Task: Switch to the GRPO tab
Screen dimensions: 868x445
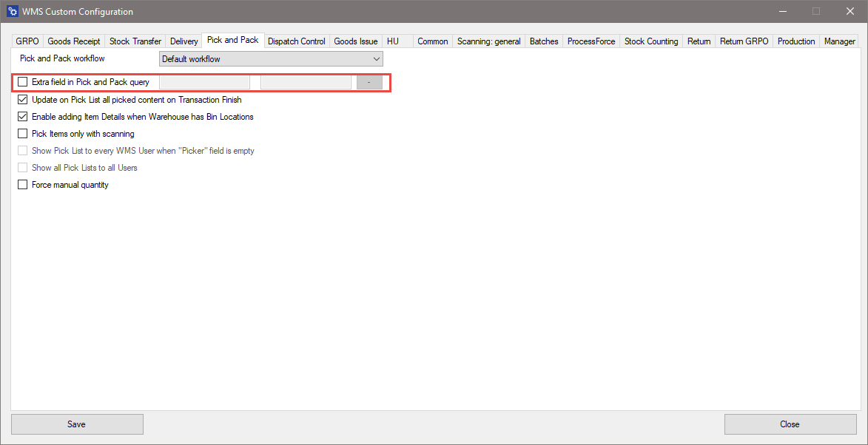Action: pyautogui.click(x=27, y=41)
